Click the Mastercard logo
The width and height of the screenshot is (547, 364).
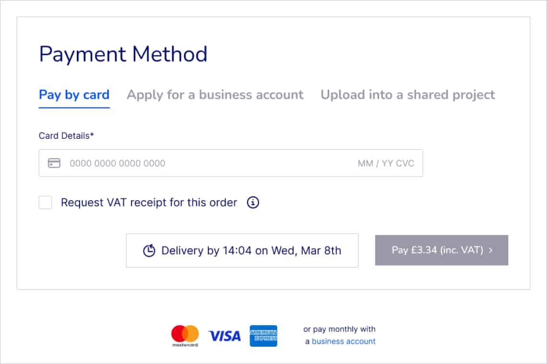click(185, 336)
